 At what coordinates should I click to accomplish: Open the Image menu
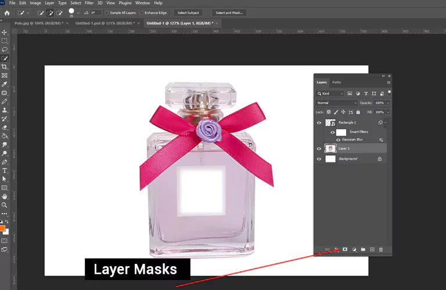pyautogui.click(x=35, y=3)
